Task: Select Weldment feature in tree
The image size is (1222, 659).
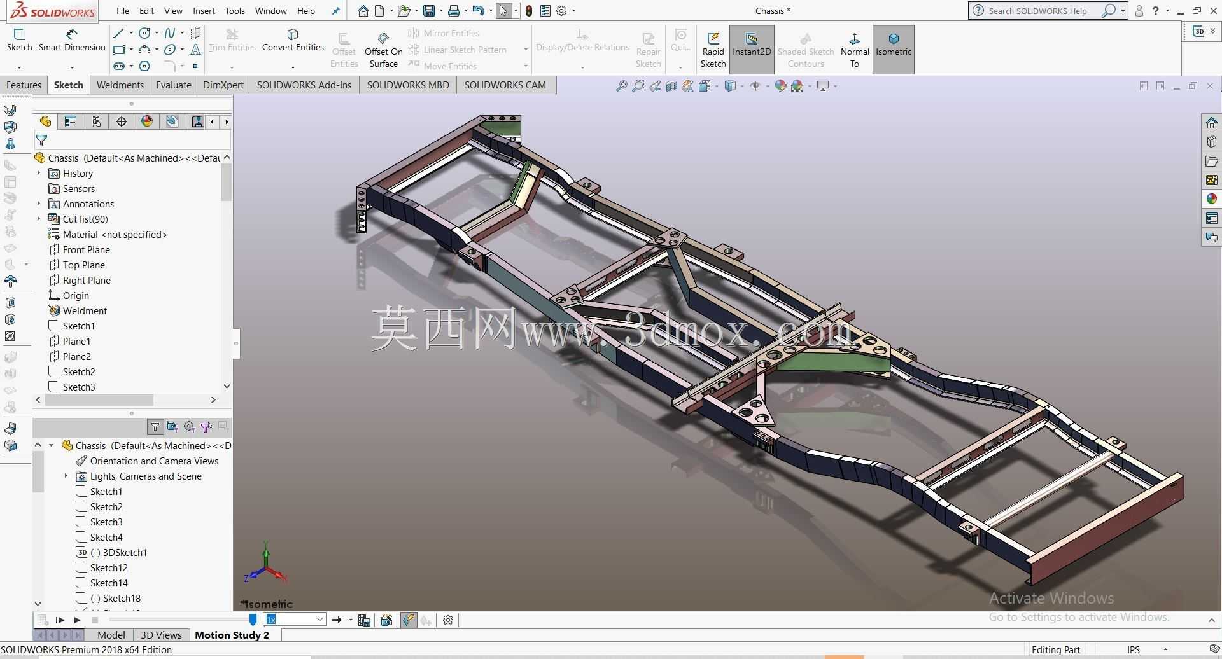Action: click(85, 310)
